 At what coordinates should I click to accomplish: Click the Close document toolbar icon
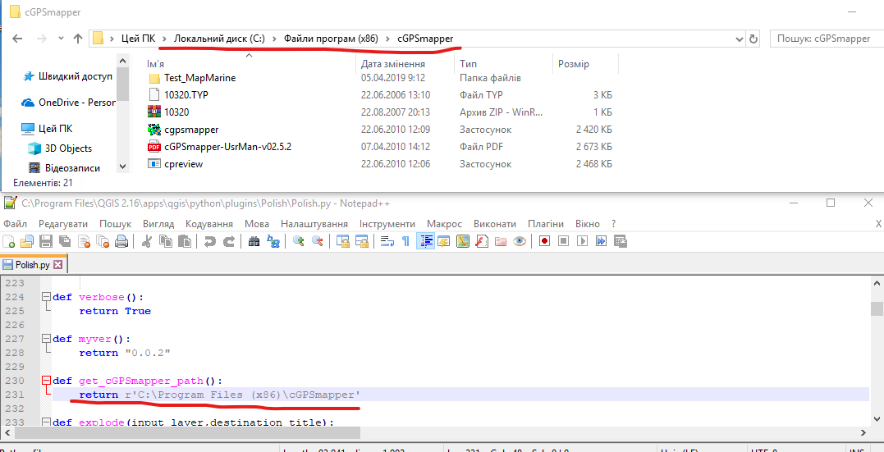(x=84, y=241)
